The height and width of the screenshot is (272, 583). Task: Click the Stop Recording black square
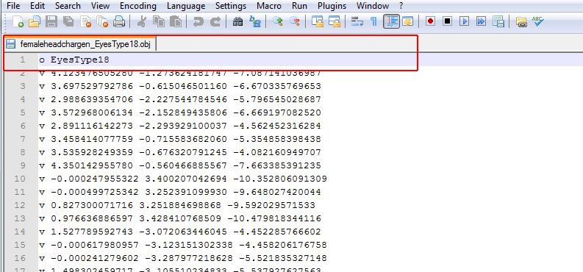447,21
